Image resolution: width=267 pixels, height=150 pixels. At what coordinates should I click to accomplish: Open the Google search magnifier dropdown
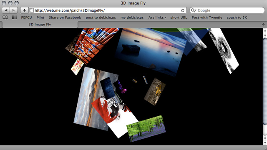[194, 10]
